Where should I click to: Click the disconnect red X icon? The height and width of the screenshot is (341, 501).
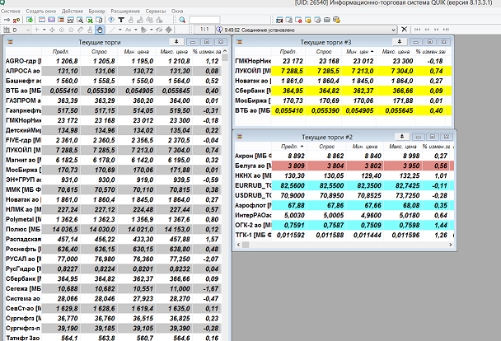point(16,20)
